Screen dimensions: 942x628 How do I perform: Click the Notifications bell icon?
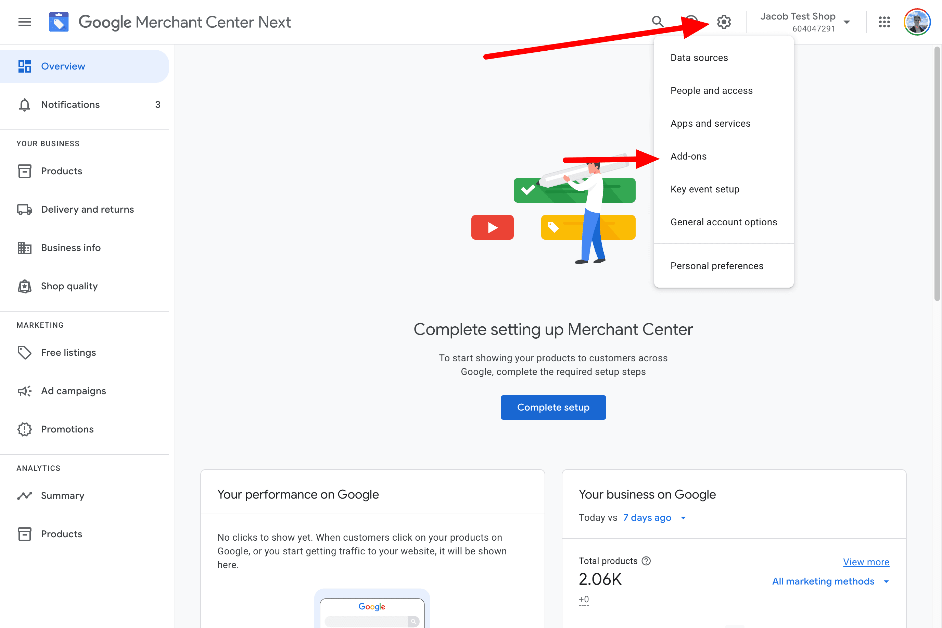24,105
